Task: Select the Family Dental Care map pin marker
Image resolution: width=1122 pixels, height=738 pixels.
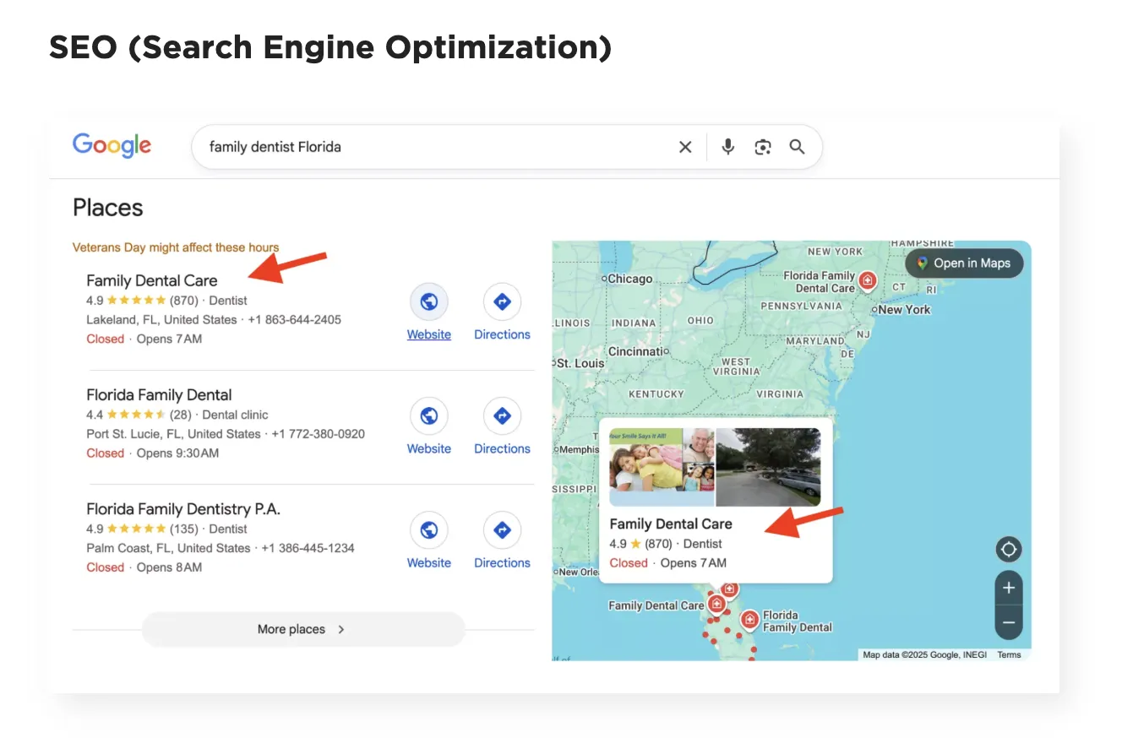Action: 716,601
